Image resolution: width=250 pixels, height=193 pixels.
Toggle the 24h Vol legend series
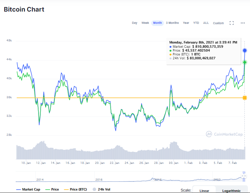(102, 189)
